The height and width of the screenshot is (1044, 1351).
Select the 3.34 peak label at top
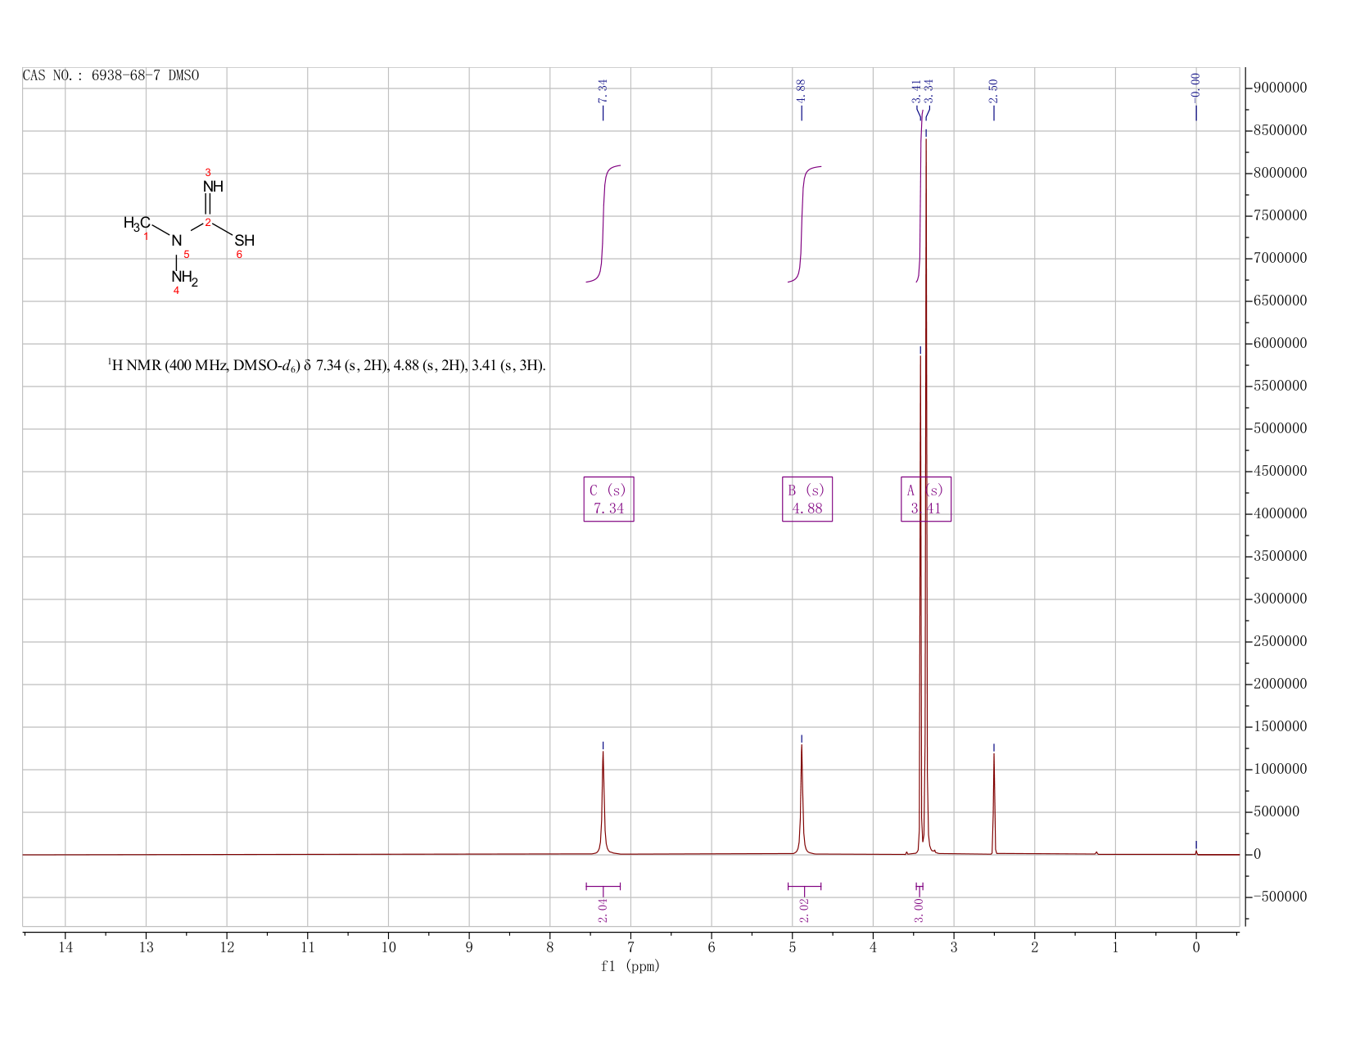pos(929,91)
